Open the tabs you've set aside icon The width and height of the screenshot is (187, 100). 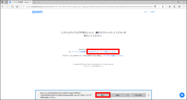pyautogui.click(x=2, y=2)
